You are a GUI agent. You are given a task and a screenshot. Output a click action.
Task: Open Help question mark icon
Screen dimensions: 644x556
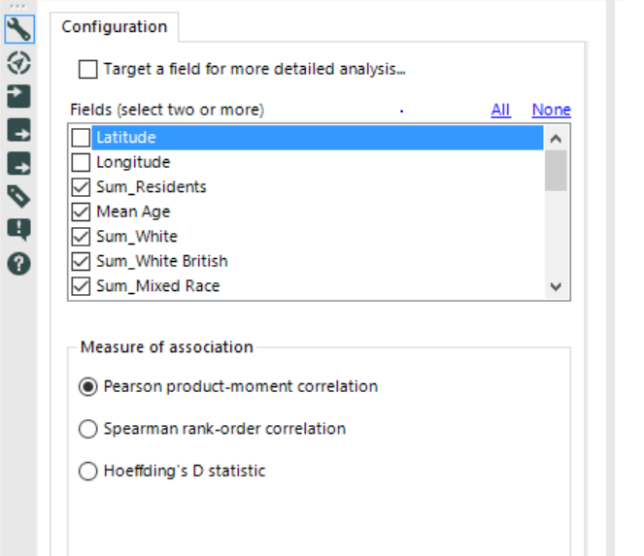click(x=18, y=262)
